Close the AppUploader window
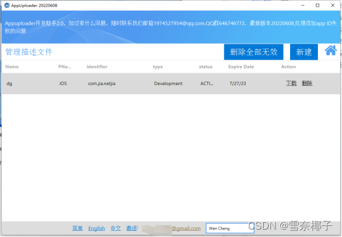 pos(333,6)
